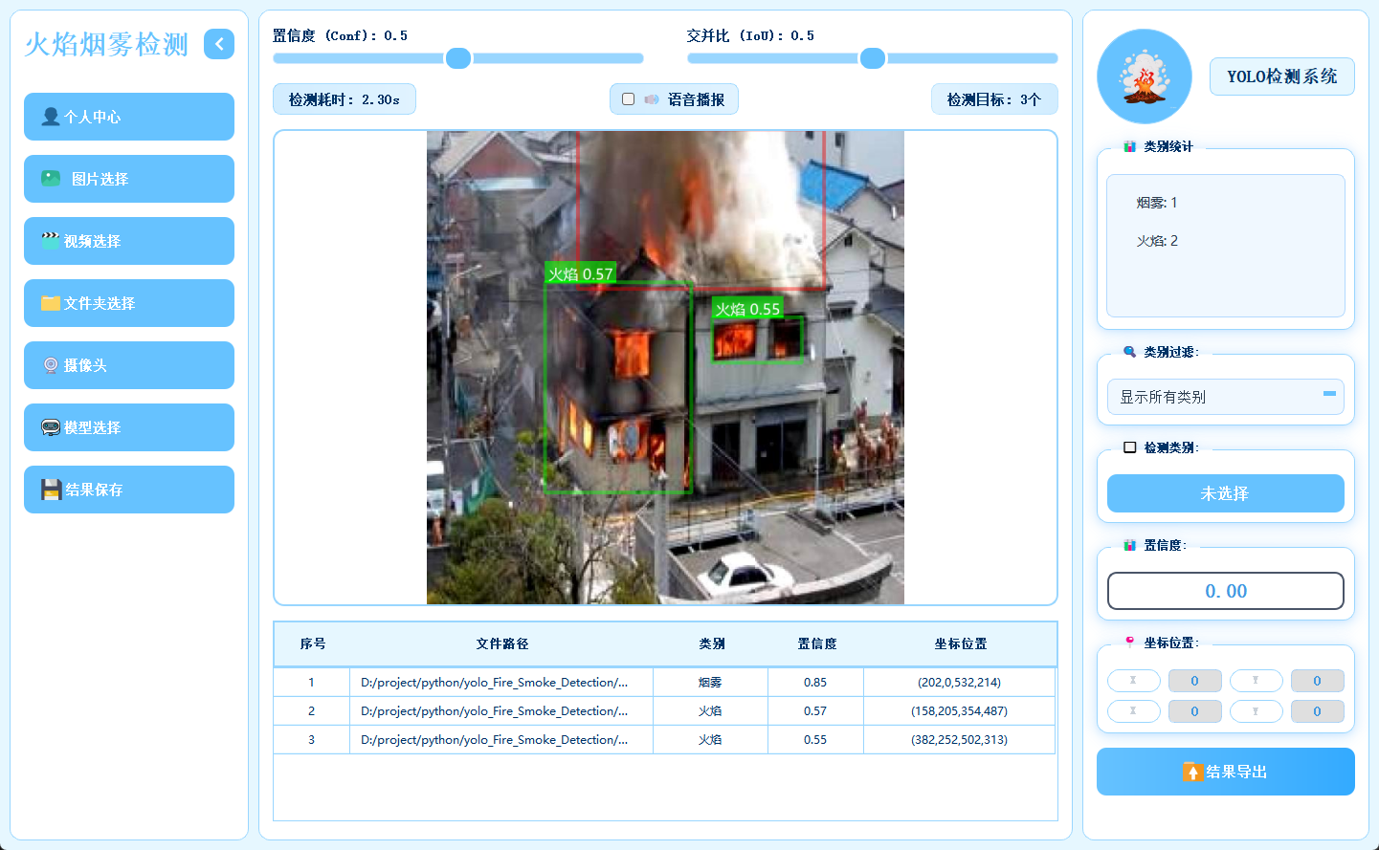Click the 坐标位置 table column header
Viewport: 1379px width, 850px height.
[960, 643]
